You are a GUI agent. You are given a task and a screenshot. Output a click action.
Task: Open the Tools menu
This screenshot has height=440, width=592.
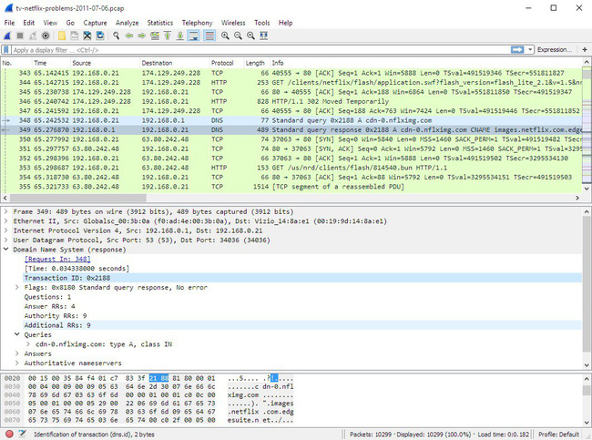[262, 23]
